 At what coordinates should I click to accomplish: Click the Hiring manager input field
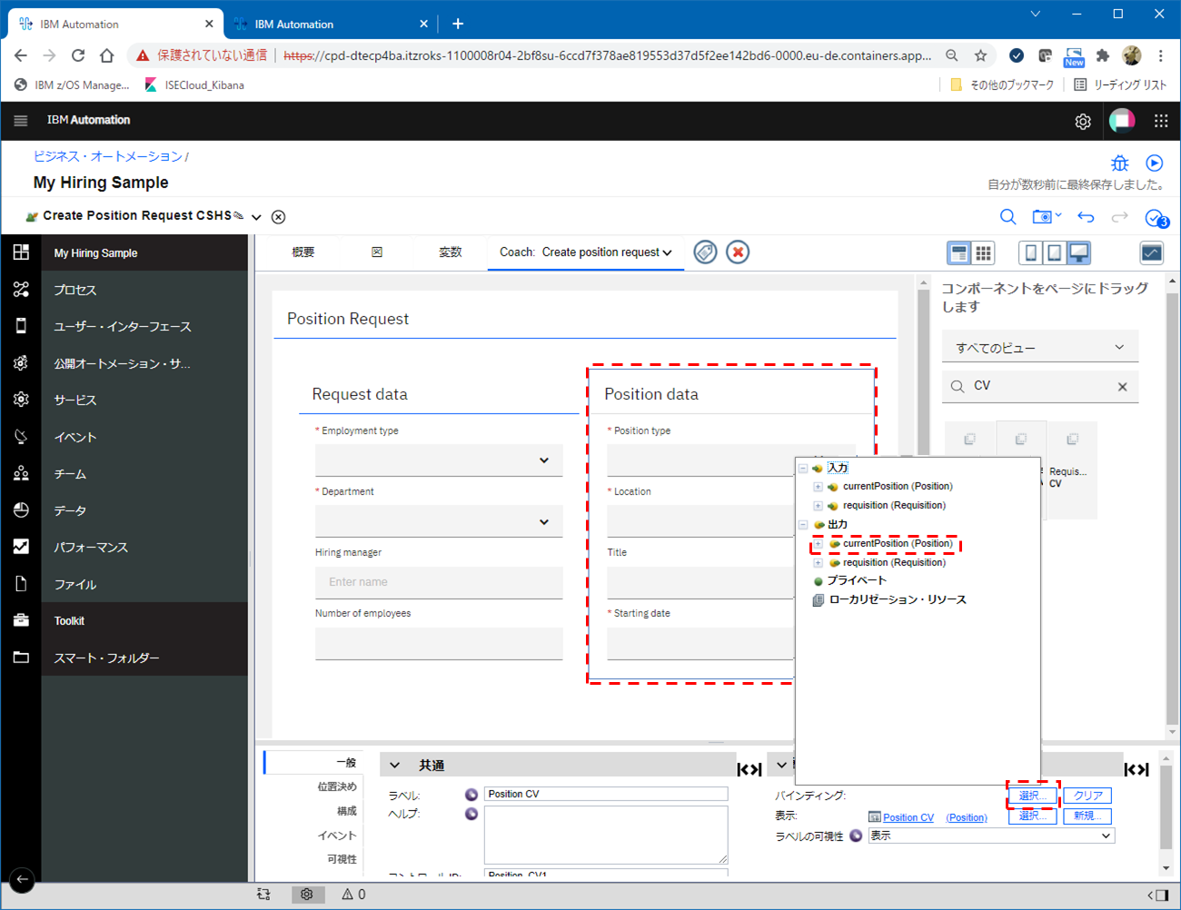coord(439,582)
